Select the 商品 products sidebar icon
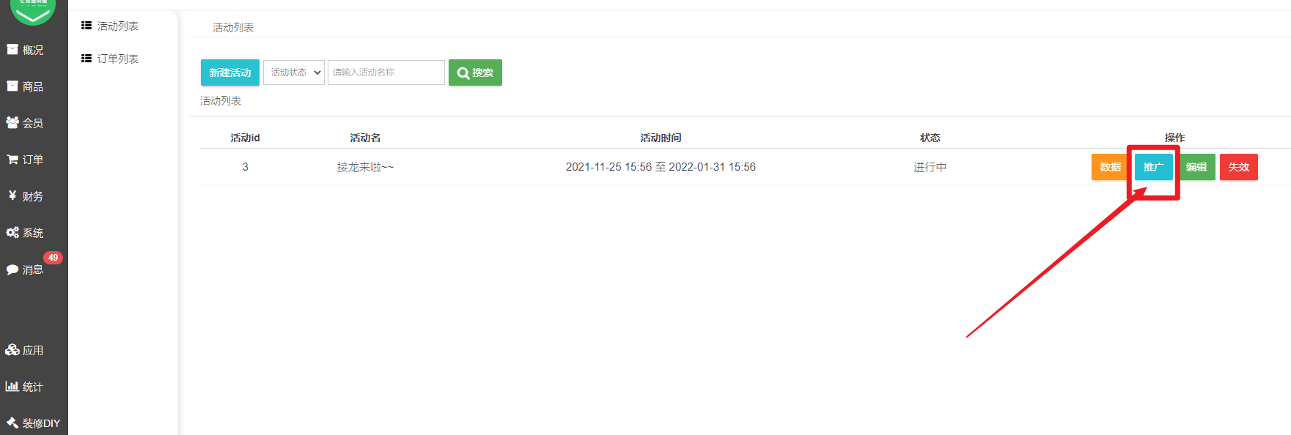The height and width of the screenshot is (435, 1291). [12, 86]
